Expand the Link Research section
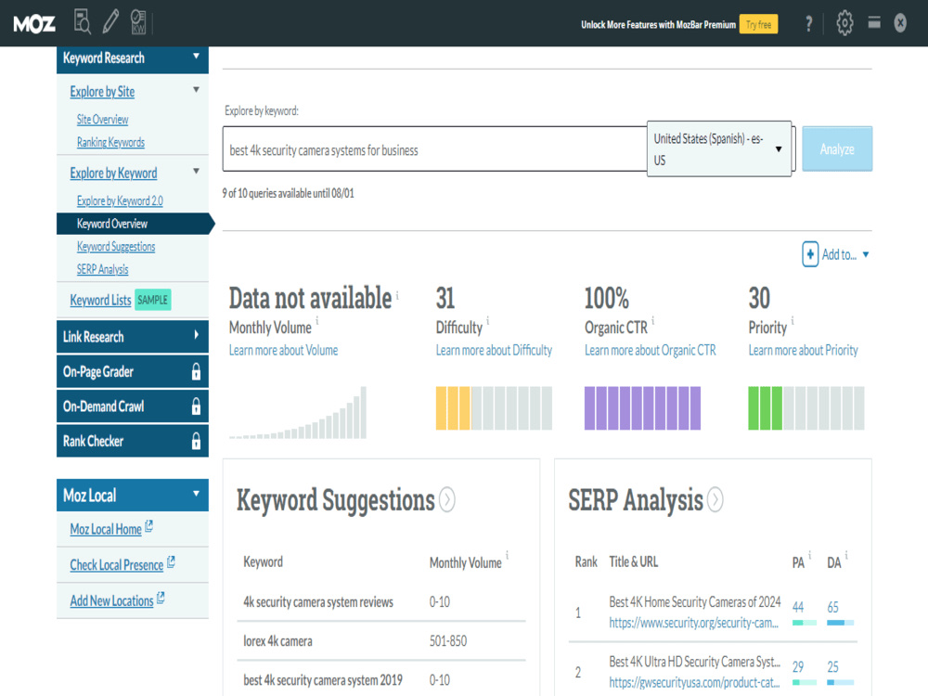 196,335
